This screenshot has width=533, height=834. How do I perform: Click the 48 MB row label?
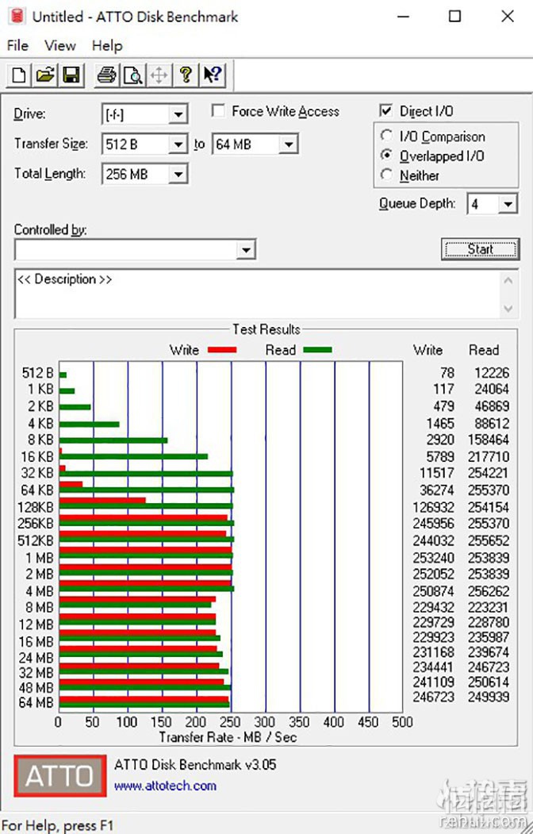(x=36, y=687)
